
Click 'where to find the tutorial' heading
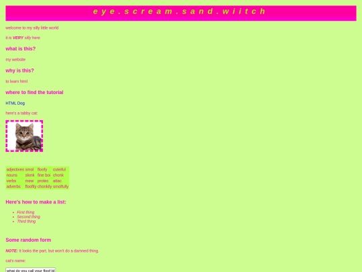click(34, 92)
